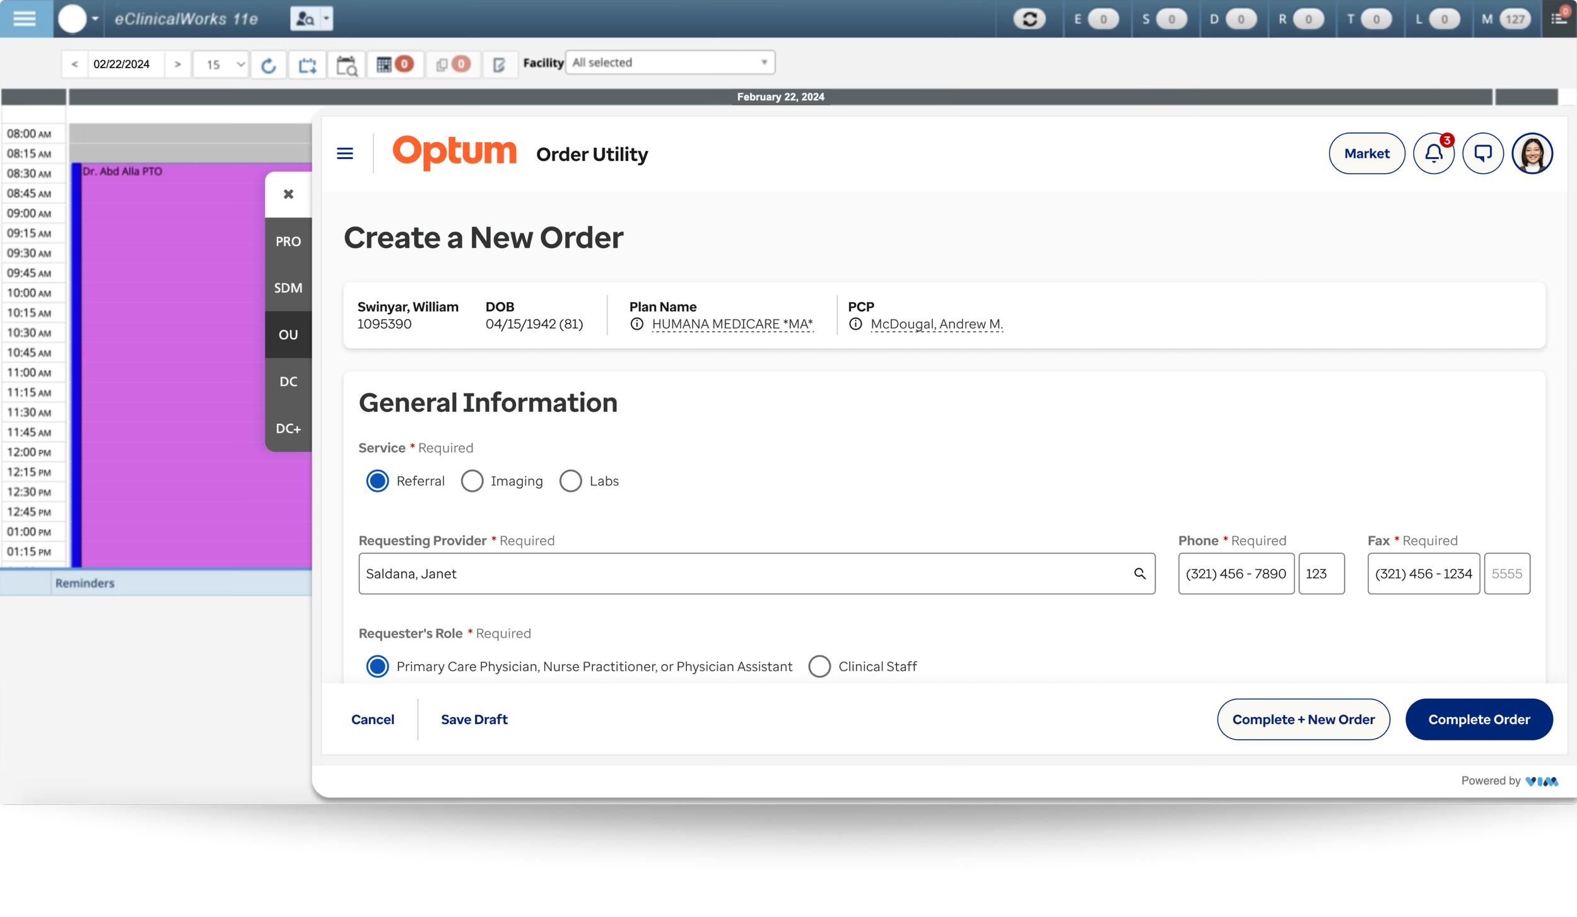Click the notifications bell icon

point(1433,153)
